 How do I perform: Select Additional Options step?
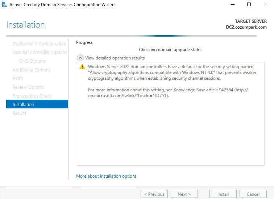32,70
